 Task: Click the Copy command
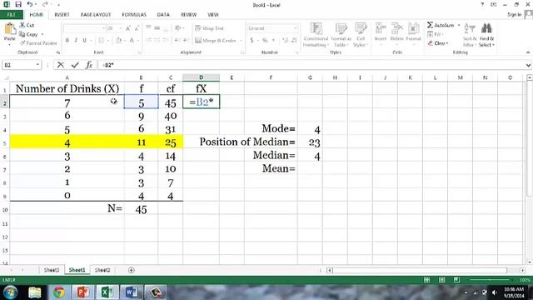click(x=29, y=34)
